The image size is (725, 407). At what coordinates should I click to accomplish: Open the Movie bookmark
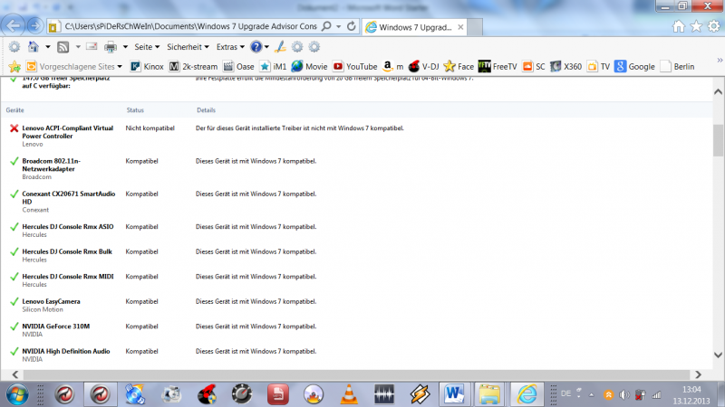[x=309, y=66]
